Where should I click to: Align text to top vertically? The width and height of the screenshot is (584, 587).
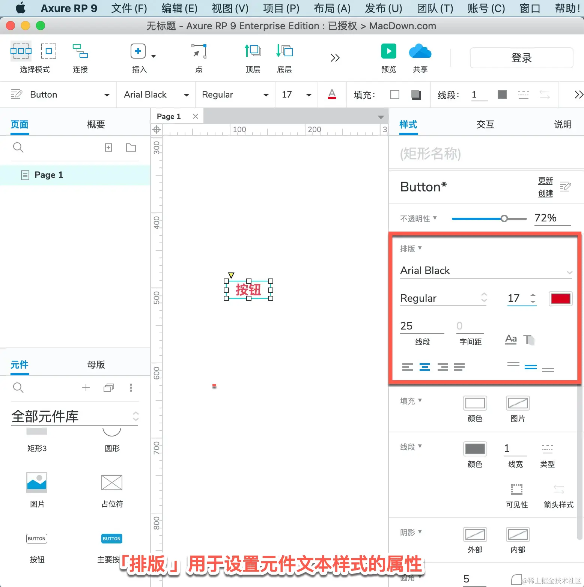point(513,364)
